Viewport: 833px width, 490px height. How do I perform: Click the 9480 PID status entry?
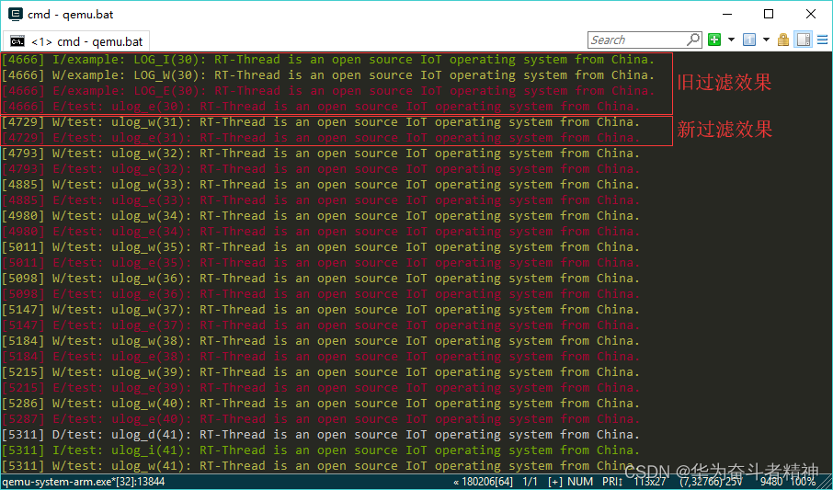click(x=770, y=482)
